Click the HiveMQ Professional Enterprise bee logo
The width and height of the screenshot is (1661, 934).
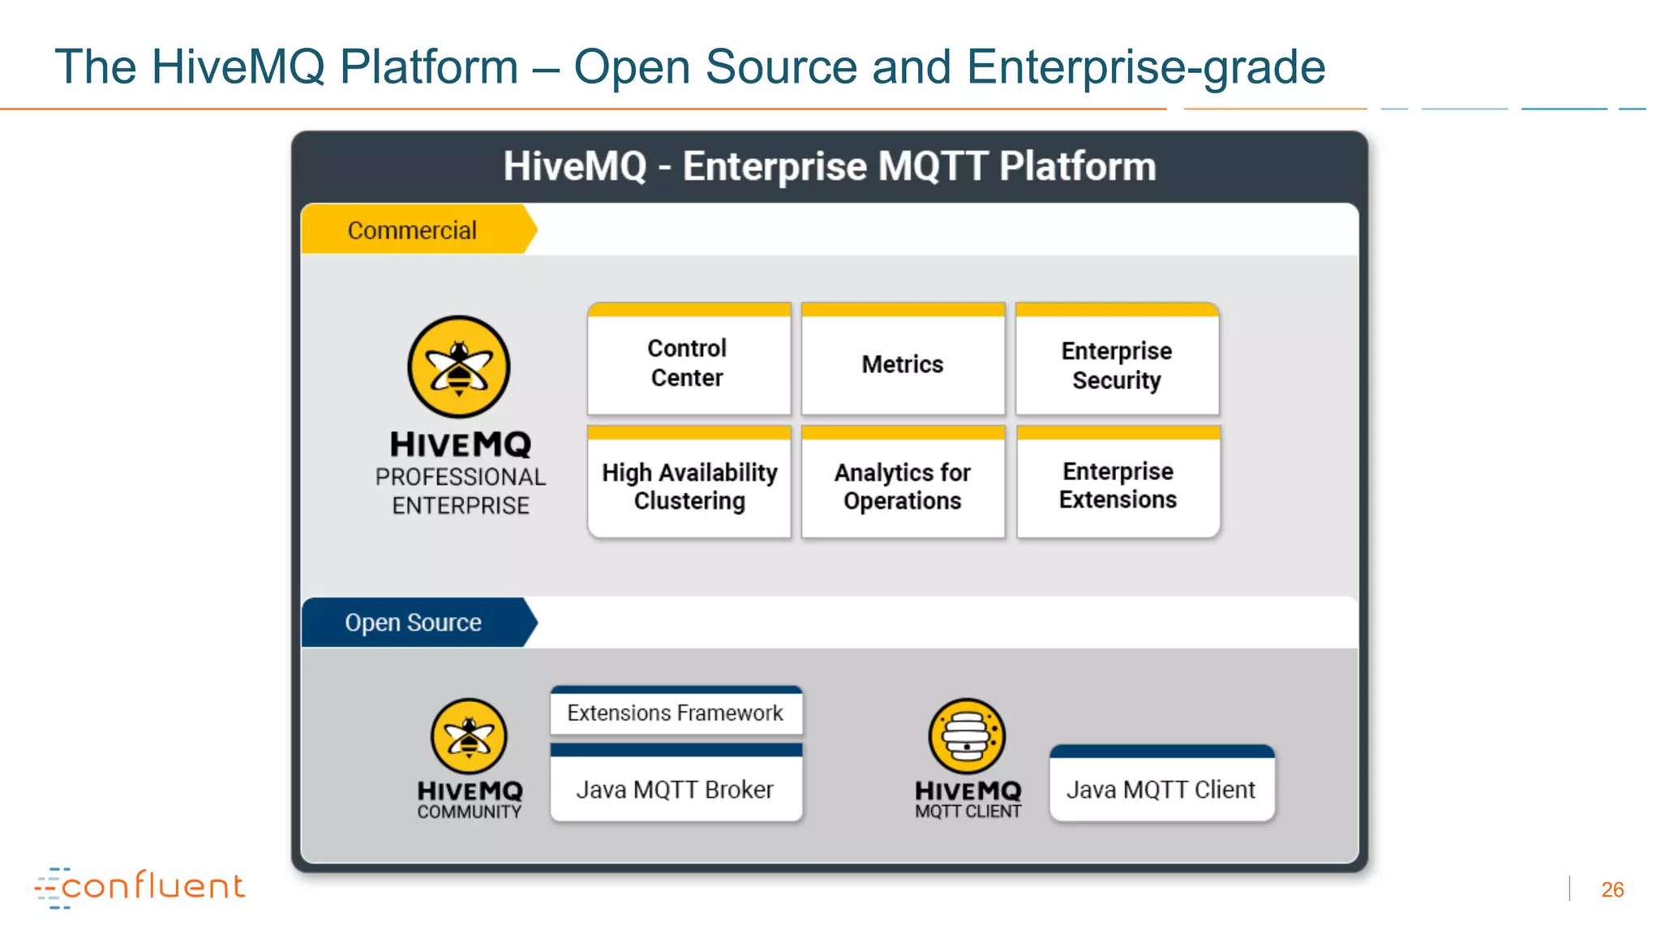pyautogui.click(x=459, y=366)
